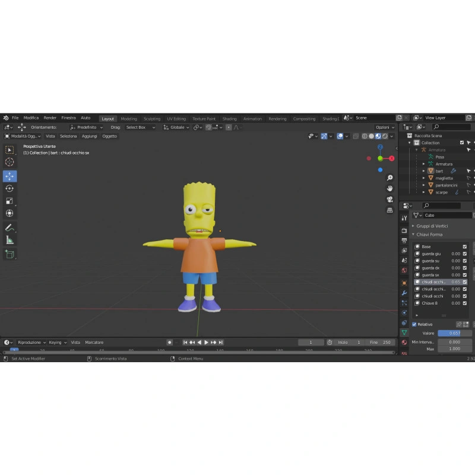Open the Keying dropdown
This screenshot has width=475, height=475.
(57, 343)
